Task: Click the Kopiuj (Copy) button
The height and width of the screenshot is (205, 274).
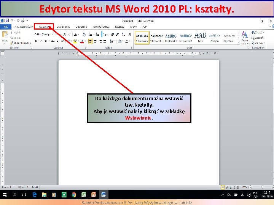Action: [15, 38]
